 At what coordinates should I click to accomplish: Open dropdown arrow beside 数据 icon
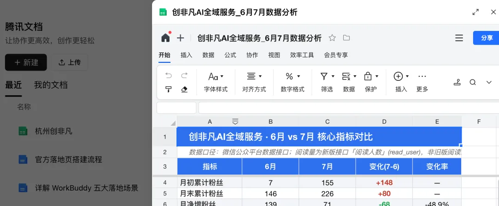click(x=355, y=76)
